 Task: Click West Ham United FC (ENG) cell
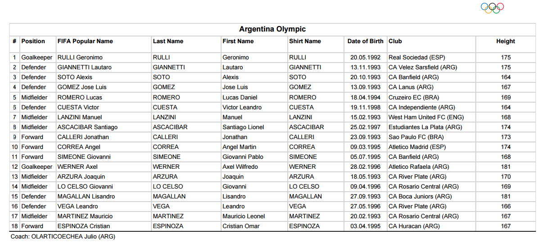(x=426, y=117)
